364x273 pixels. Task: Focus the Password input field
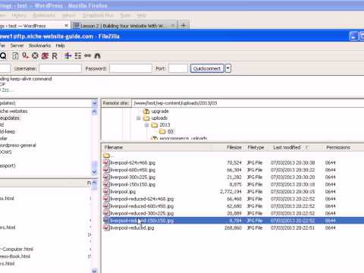pos(130,68)
